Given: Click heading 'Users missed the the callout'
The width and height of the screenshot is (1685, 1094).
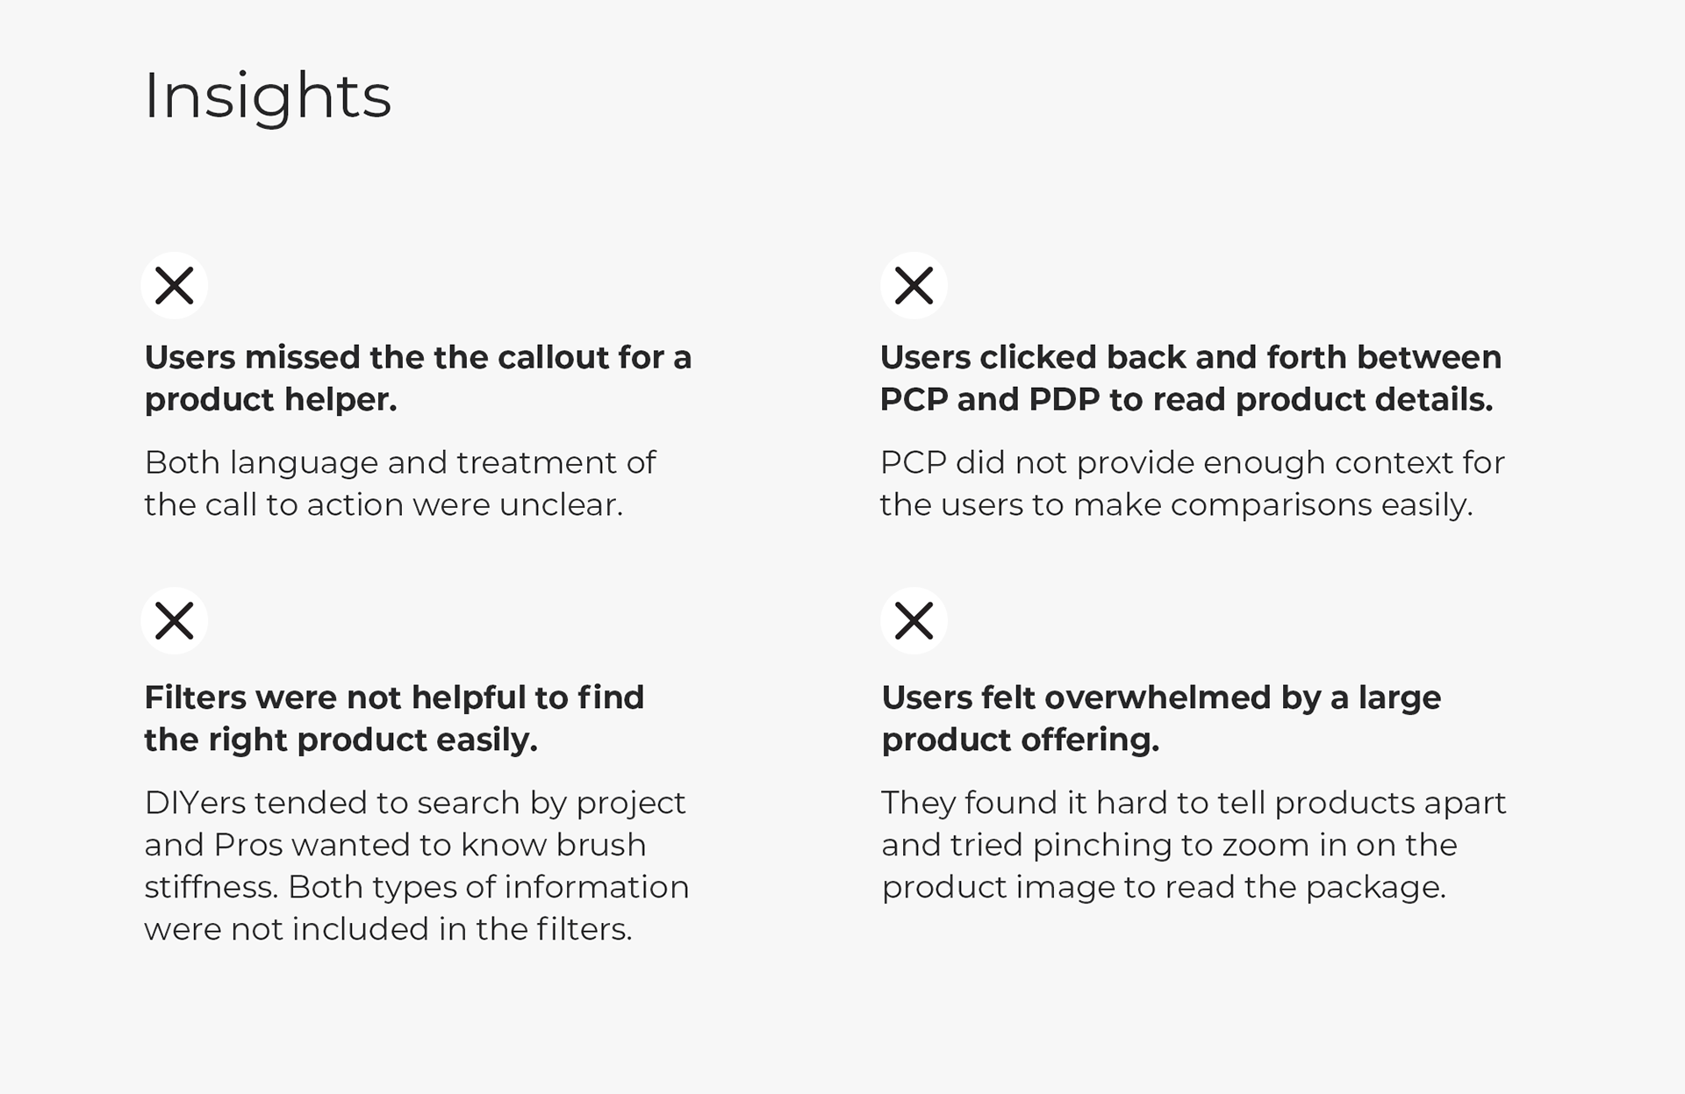Looking at the screenshot, I should (418, 378).
